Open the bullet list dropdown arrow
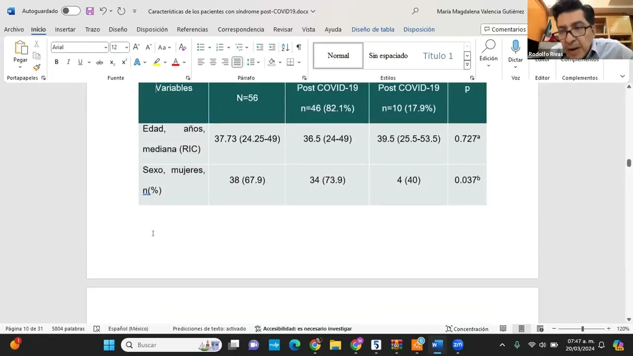633x356 pixels. point(209,47)
